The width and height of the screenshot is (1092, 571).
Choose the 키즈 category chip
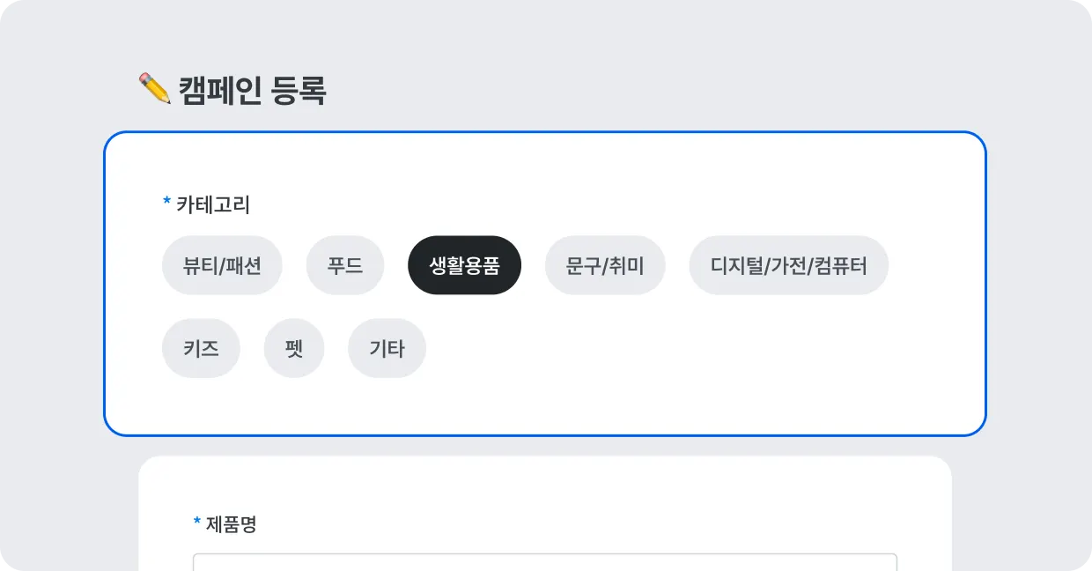(201, 348)
